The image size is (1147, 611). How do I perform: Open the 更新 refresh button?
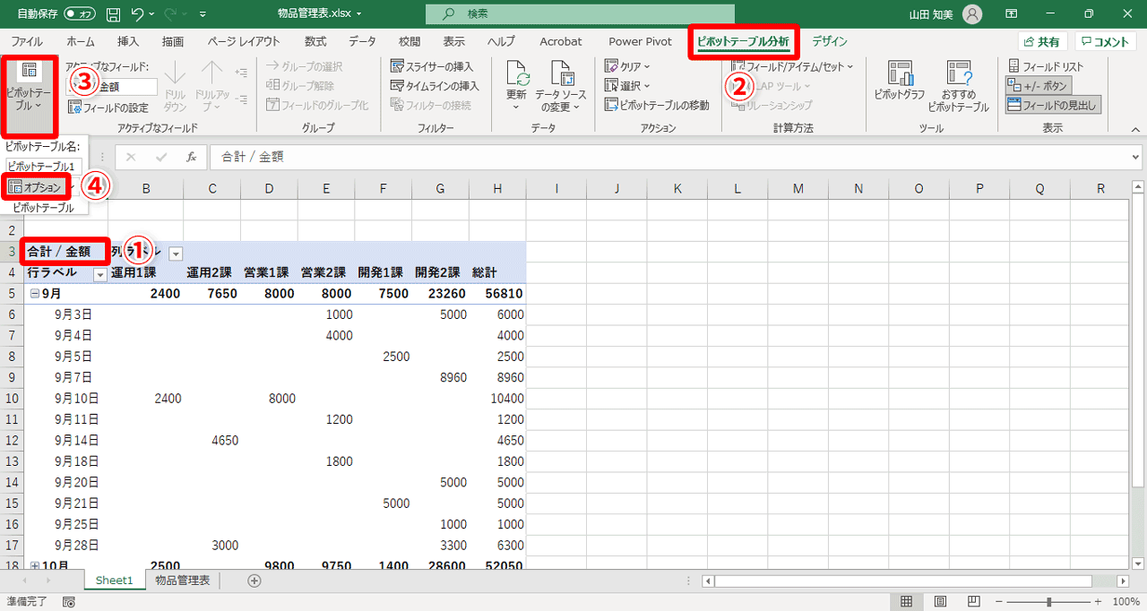point(516,86)
